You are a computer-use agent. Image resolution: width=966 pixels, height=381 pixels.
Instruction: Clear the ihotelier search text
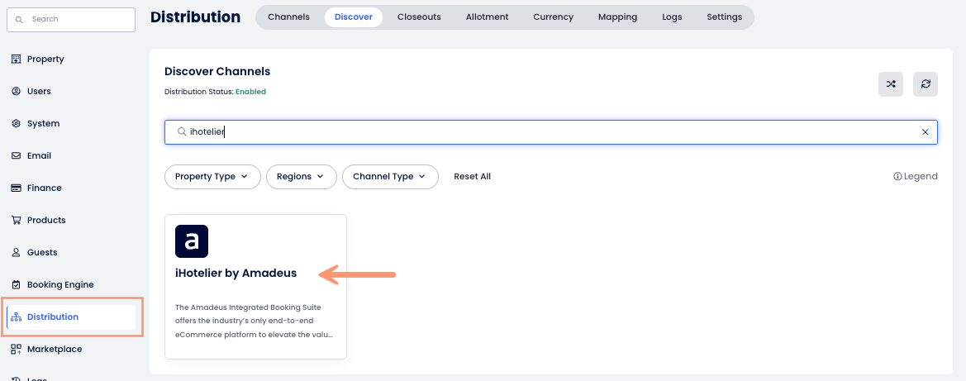[925, 132]
